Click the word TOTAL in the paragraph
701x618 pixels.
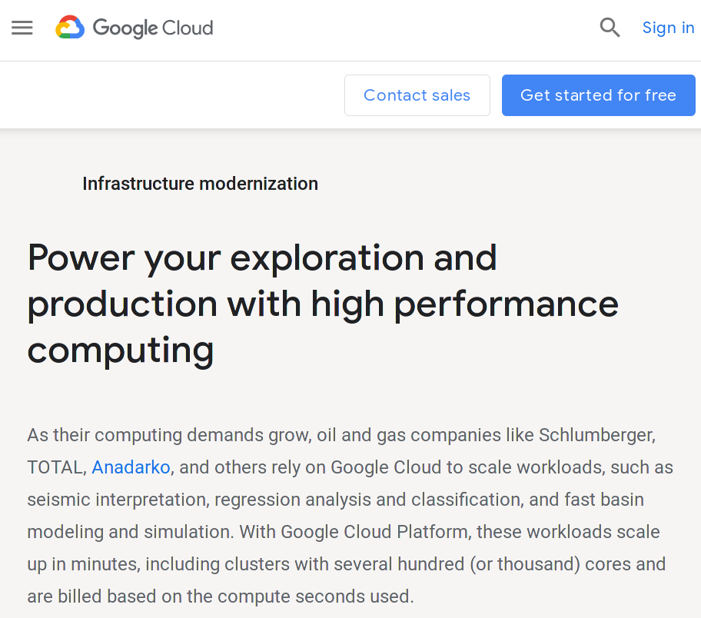[x=56, y=467]
